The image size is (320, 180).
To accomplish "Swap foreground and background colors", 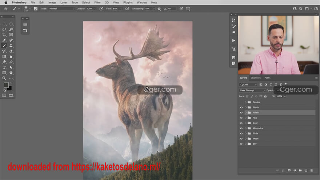I will (x=11, y=84).
